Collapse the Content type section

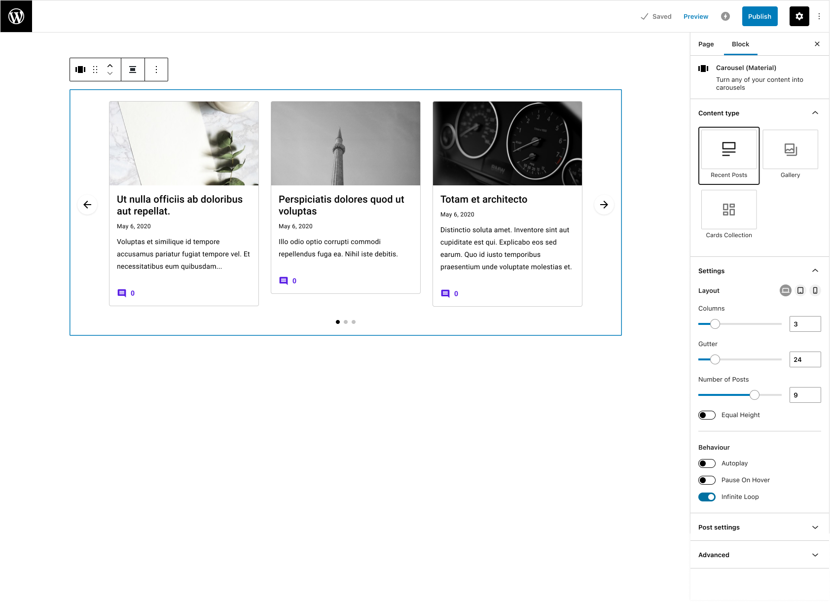[x=815, y=113]
